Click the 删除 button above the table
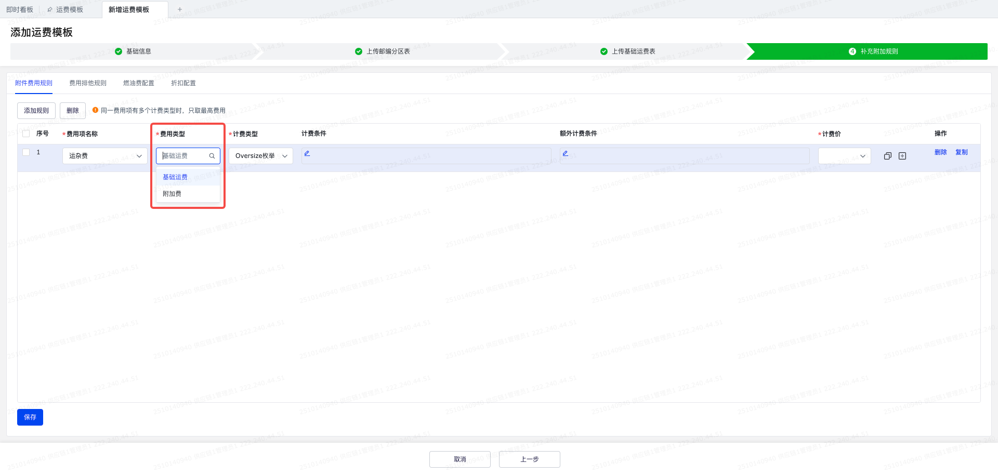The height and width of the screenshot is (476, 998). 73,111
